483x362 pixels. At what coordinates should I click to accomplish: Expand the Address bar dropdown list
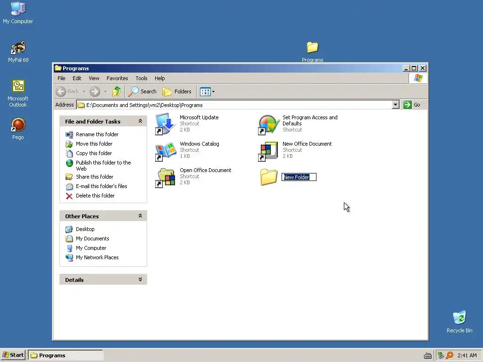coord(396,105)
